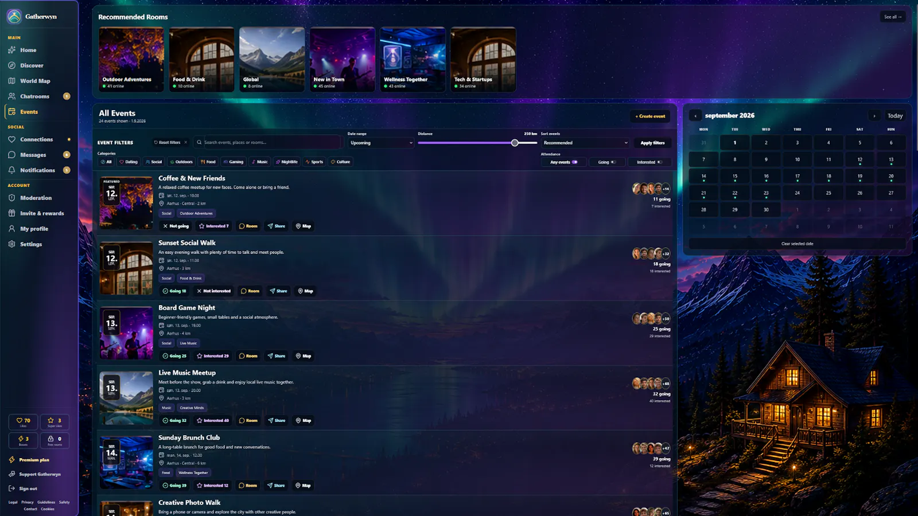Click Apply filters
Viewport: 918px width, 516px height.
(x=652, y=143)
